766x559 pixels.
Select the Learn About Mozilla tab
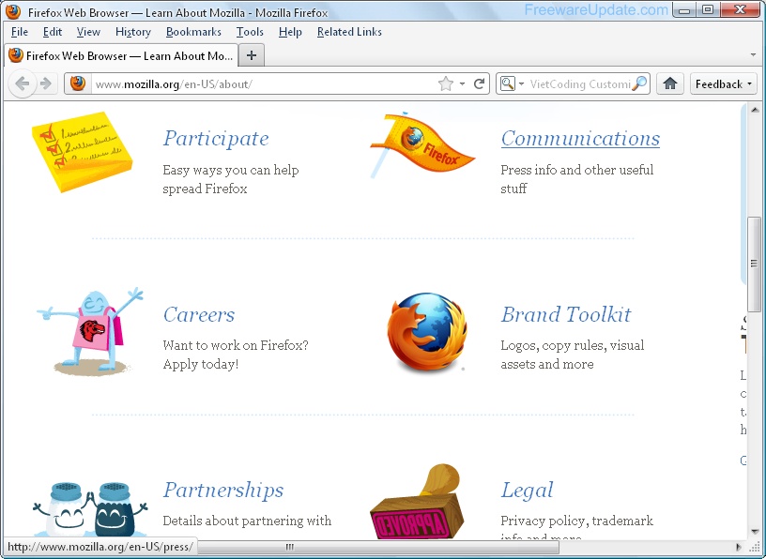[121, 55]
